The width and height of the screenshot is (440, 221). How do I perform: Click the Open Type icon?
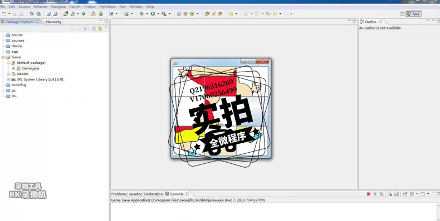pos(207,14)
